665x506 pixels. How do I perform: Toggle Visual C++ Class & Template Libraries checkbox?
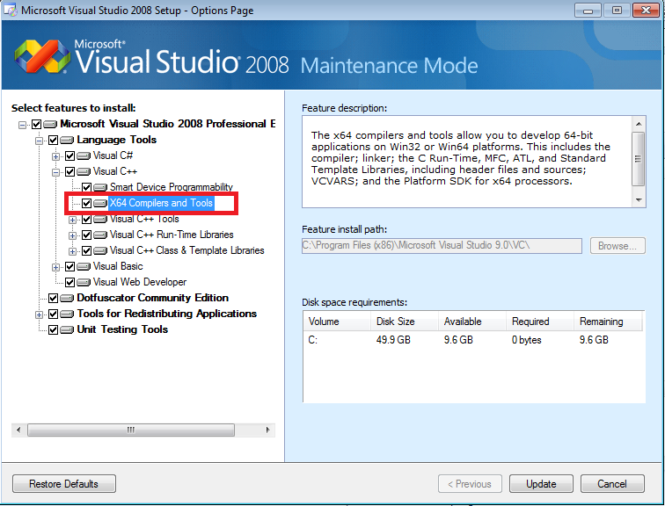coord(86,250)
